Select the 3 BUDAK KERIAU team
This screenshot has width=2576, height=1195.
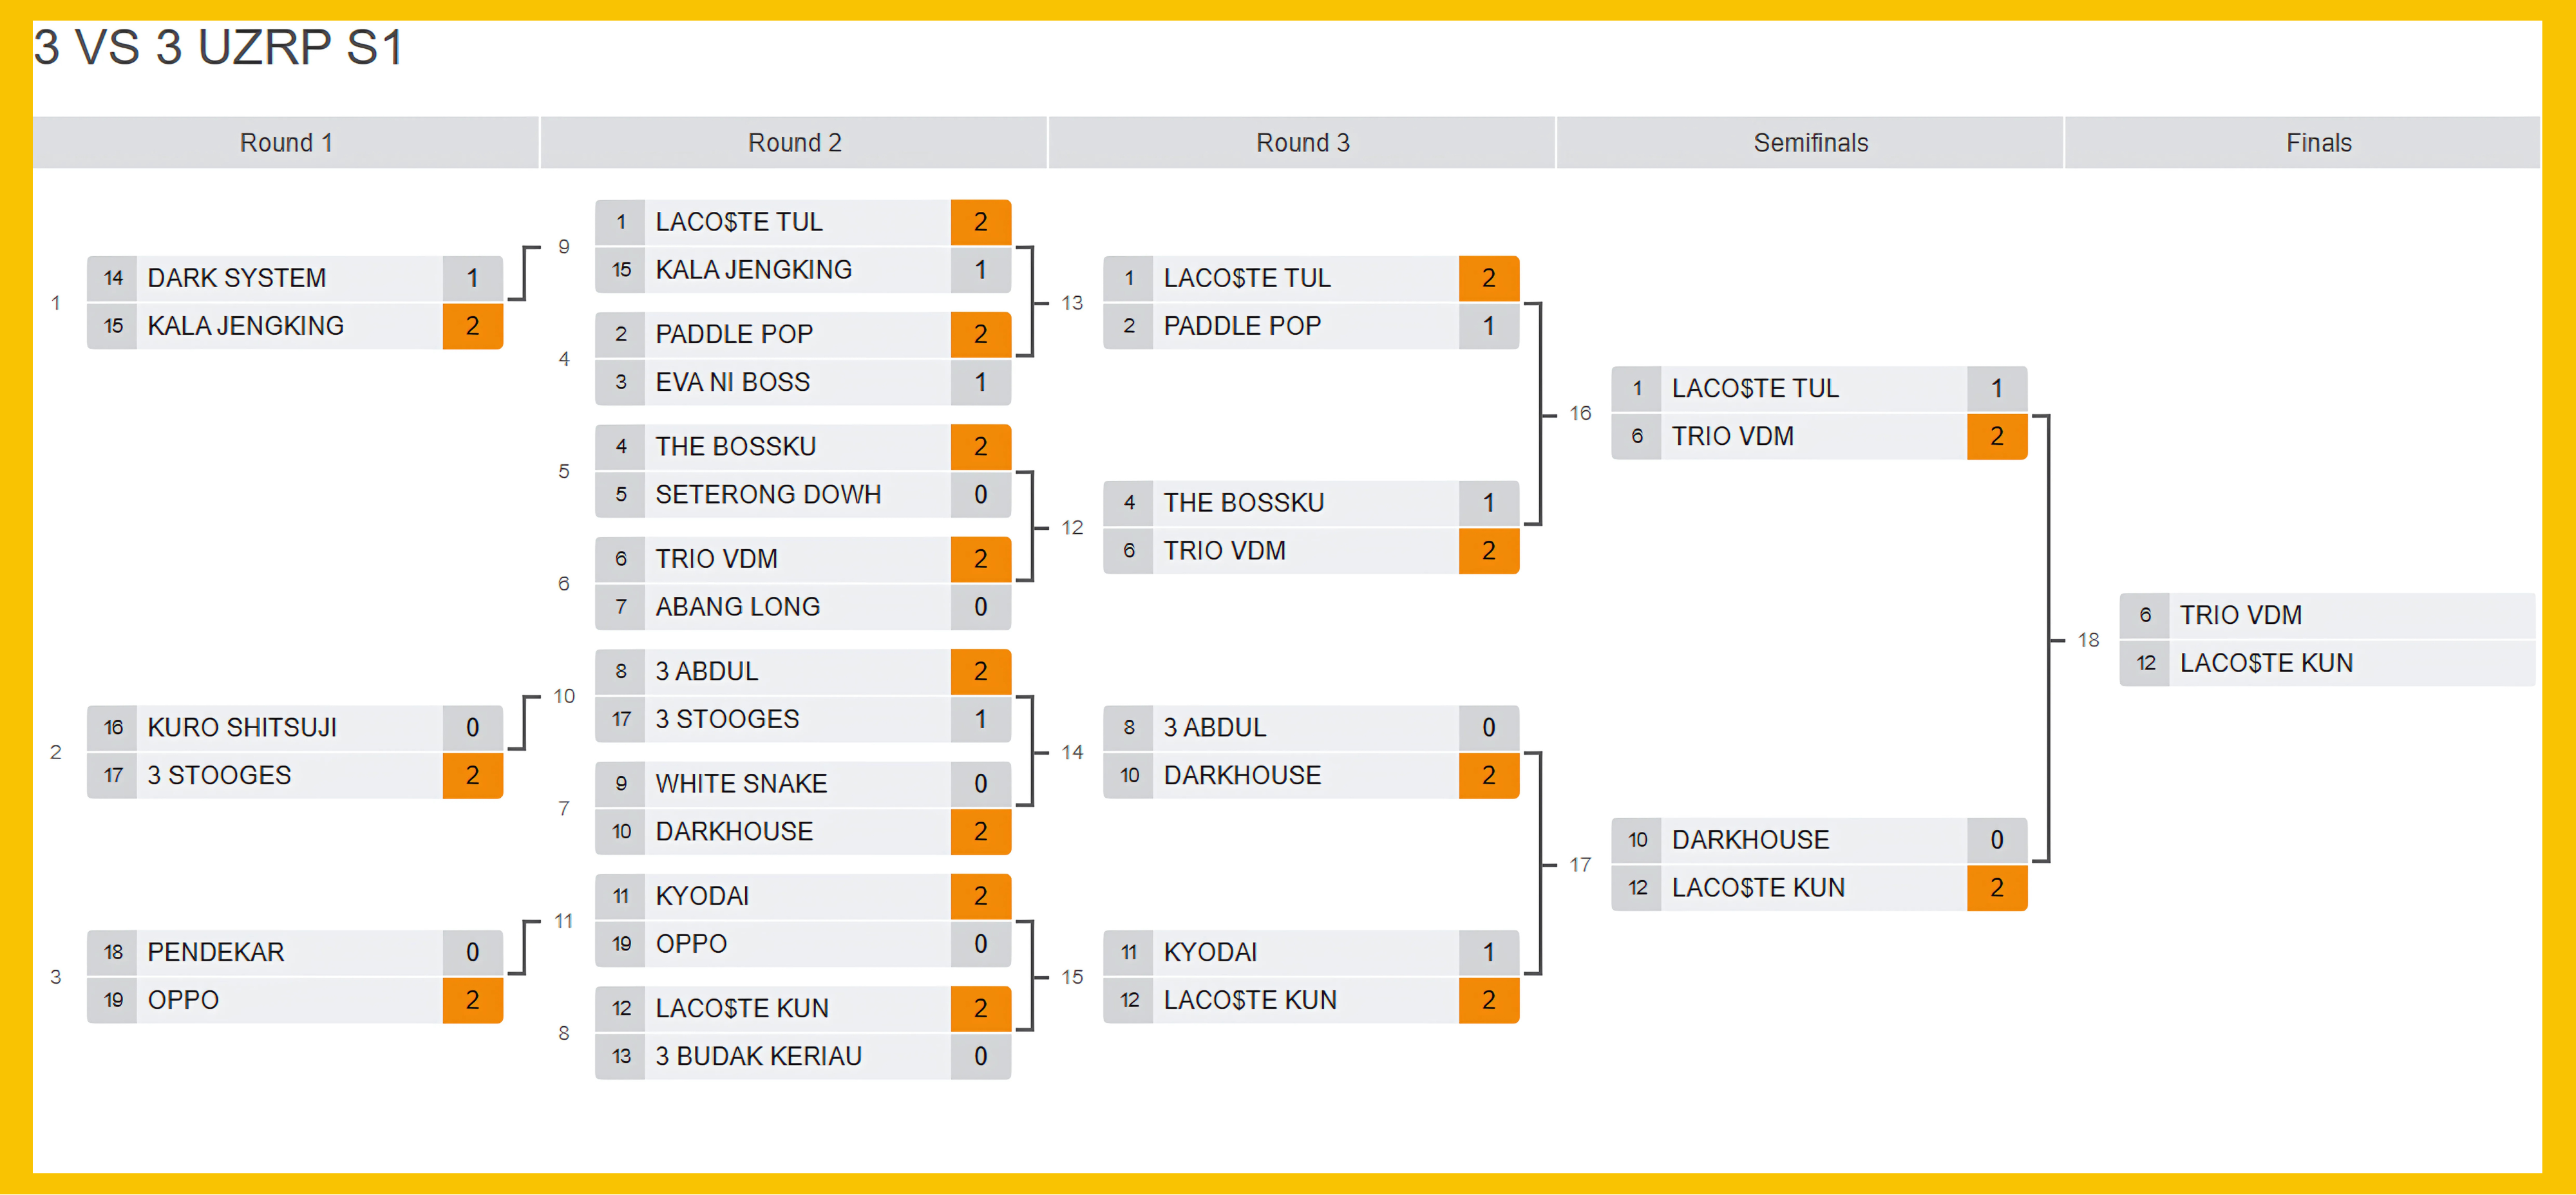pos(758,1056)
